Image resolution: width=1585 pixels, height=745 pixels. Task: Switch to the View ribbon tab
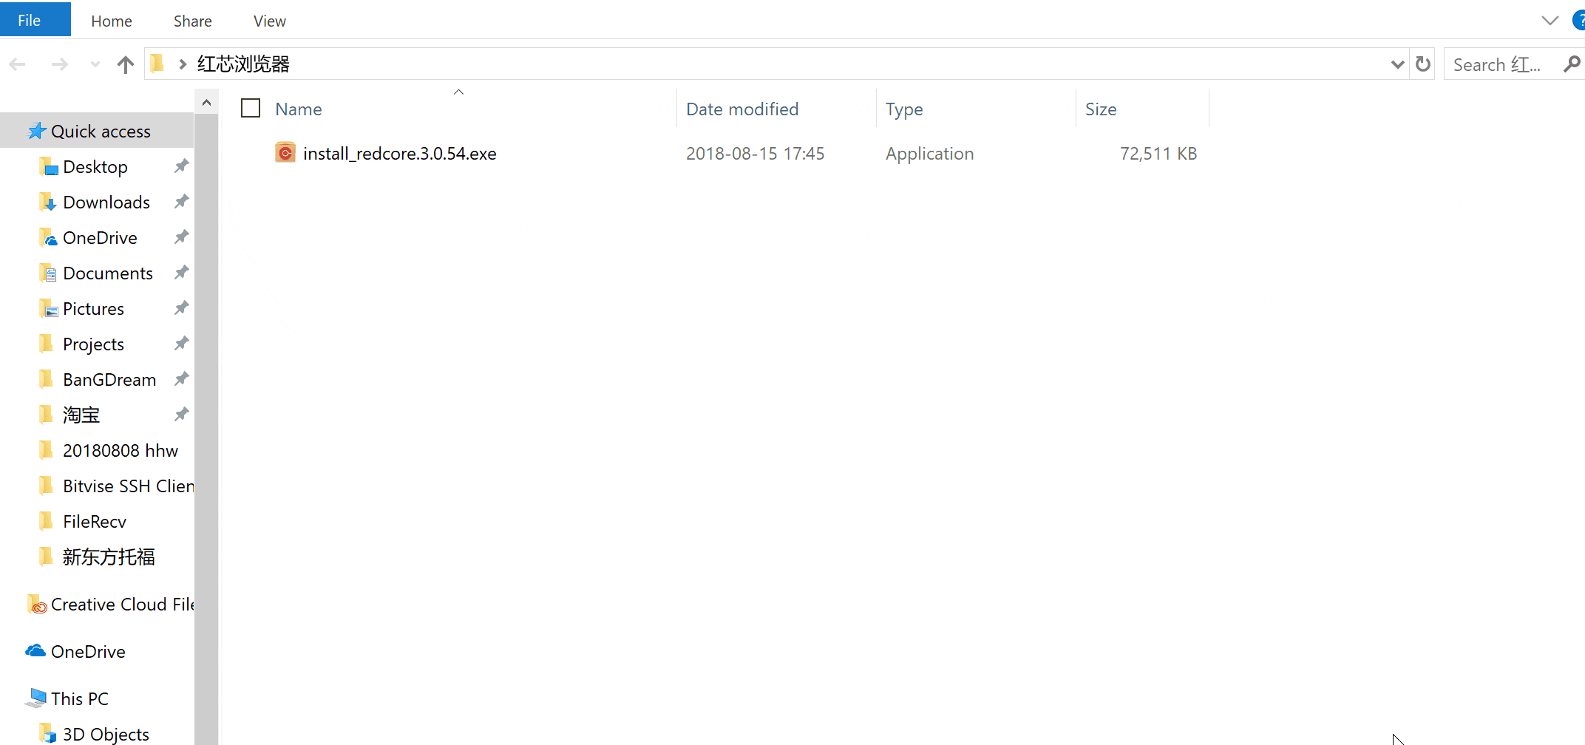pos(269,21)
